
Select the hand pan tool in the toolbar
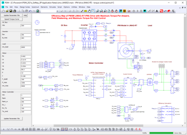click(x=89, y=11)
